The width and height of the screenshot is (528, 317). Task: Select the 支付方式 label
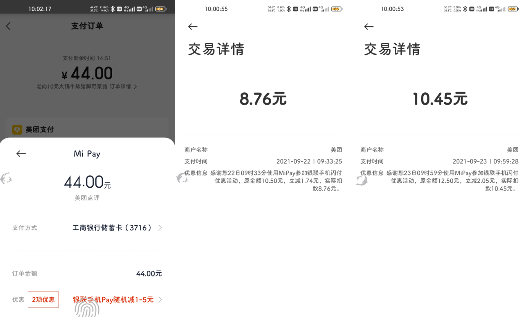click(25, 228)
